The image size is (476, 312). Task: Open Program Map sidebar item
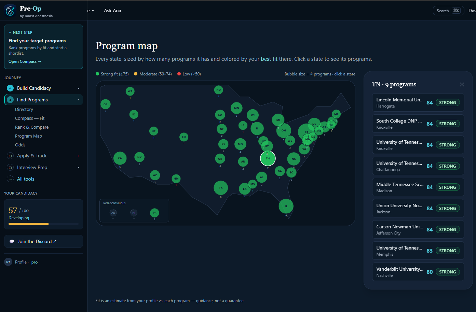pos(28,136)
